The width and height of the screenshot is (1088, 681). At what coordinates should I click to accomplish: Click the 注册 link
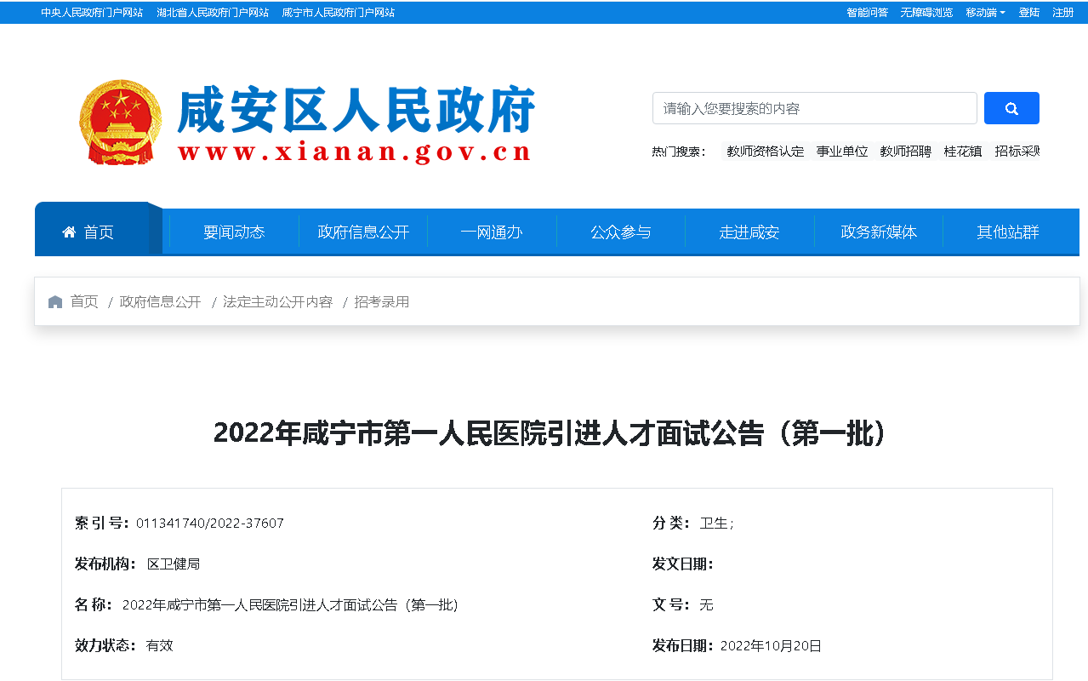pyautogui.click(x=1062, y=13)
